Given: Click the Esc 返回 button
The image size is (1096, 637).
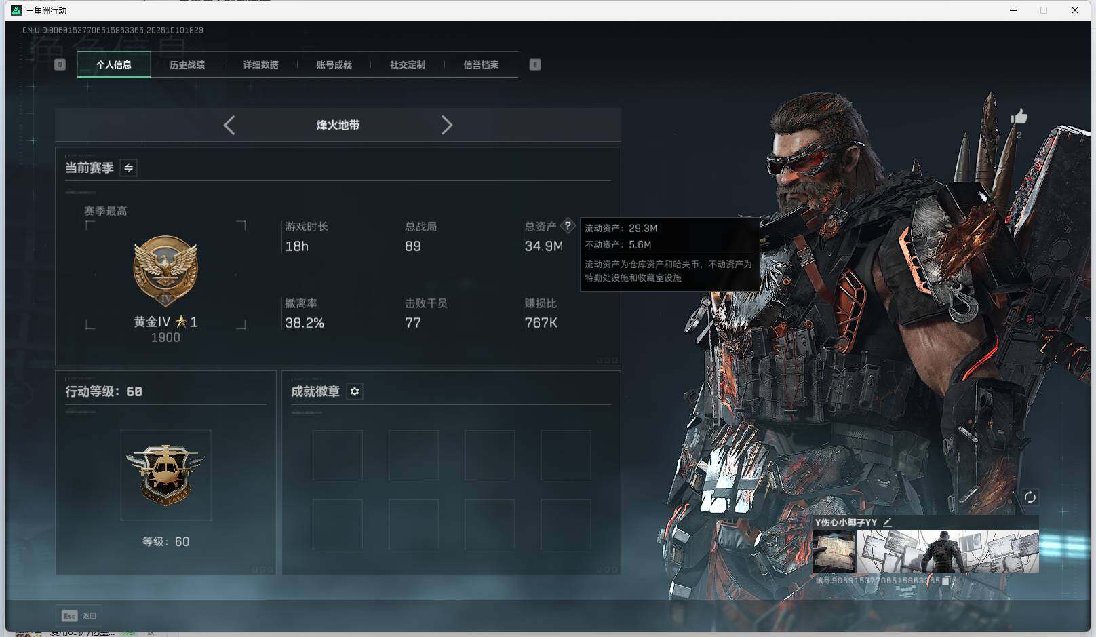Looking at the screenshot, I should [79, 615].
